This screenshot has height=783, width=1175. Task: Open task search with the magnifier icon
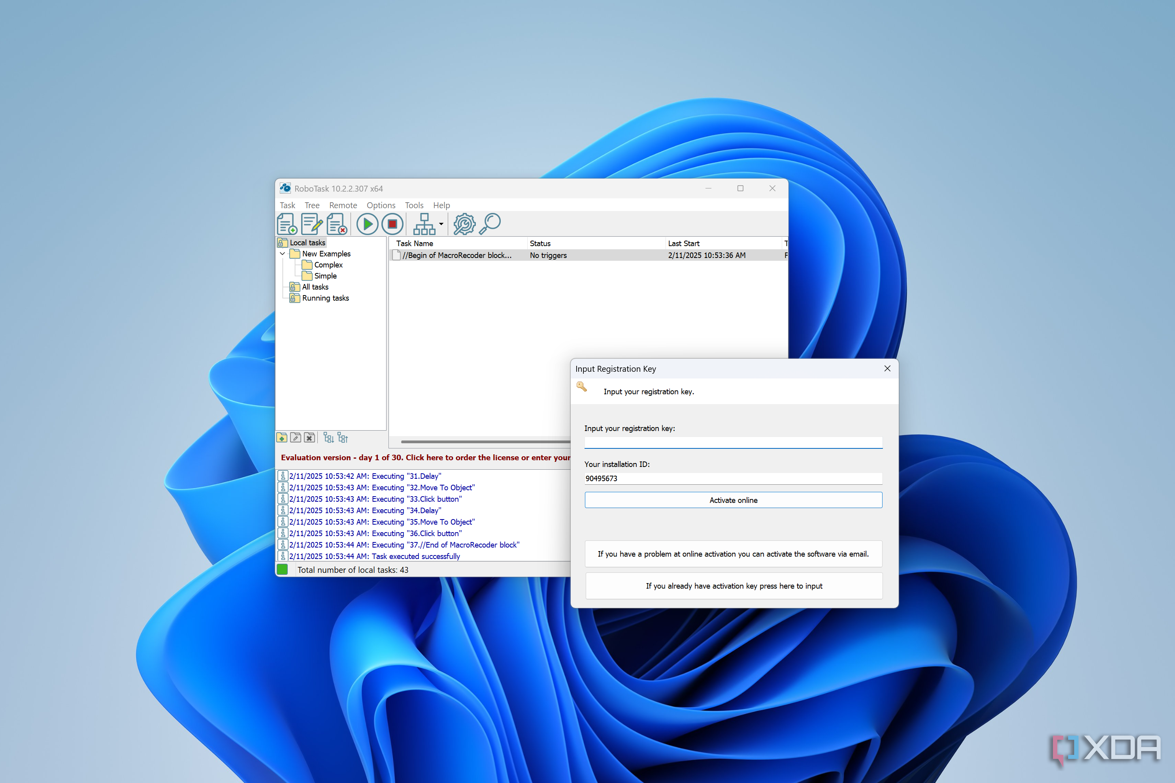[x=490, y=224]
